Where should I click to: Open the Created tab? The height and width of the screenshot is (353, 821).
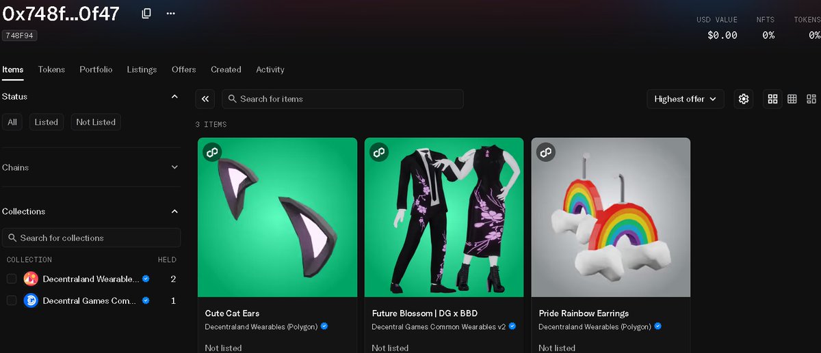226,70
